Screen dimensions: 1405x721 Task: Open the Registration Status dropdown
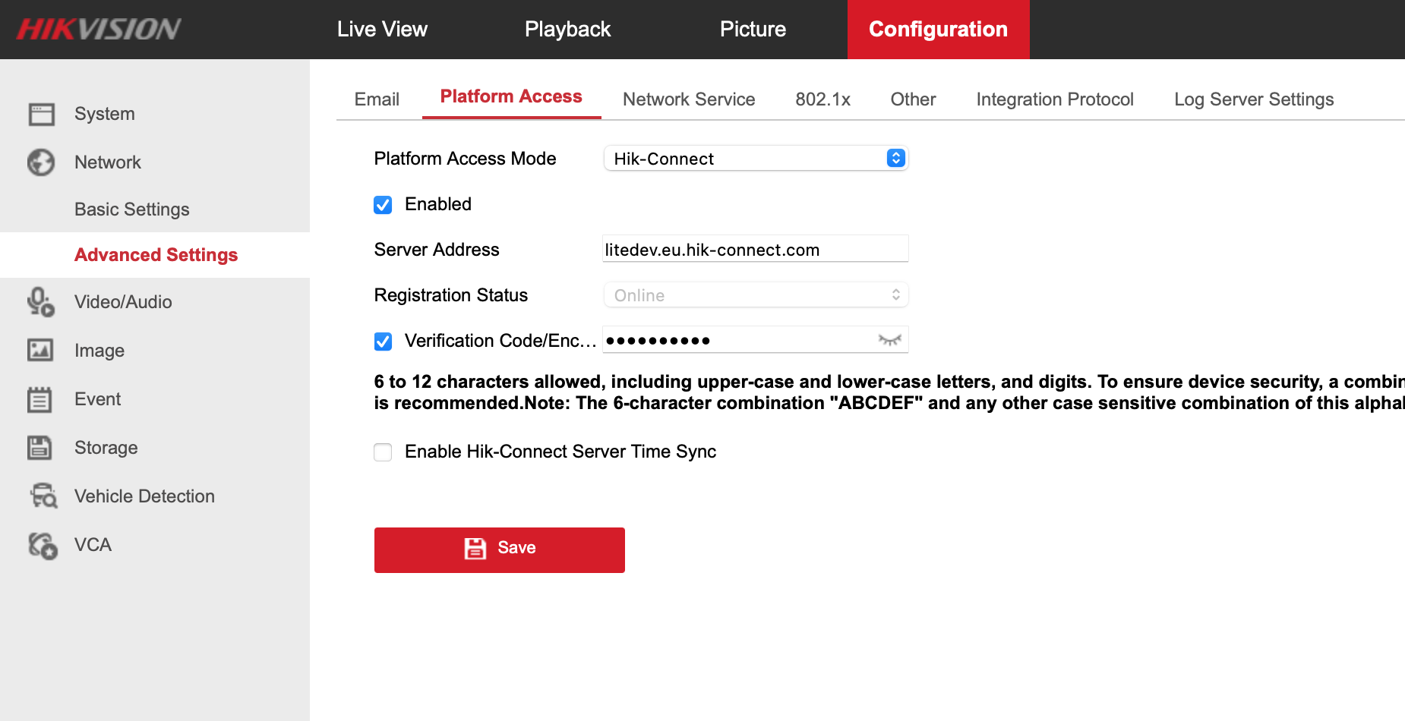pos(756,294)
